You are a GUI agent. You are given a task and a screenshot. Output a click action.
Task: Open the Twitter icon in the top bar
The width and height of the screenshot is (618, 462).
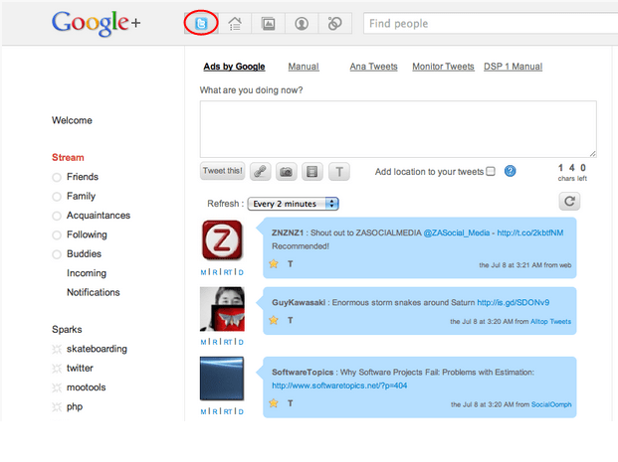[x=201, y=24]
